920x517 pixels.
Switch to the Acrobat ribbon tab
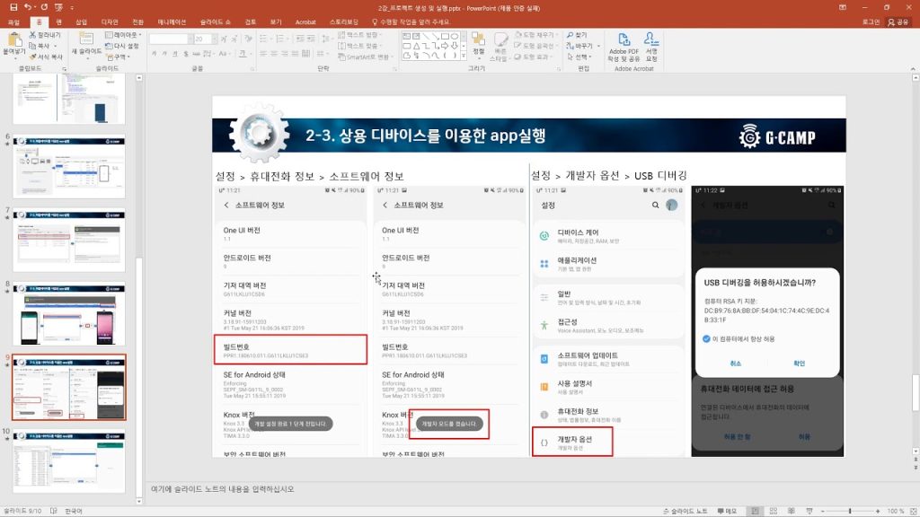305,21
